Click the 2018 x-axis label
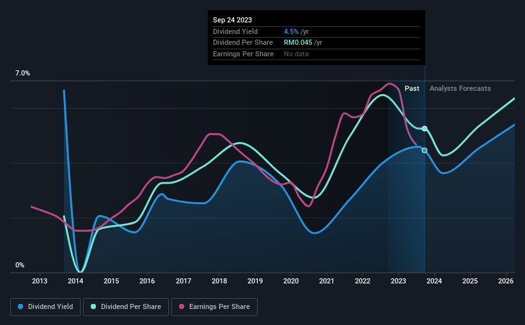The width and height of the screenshot is (525, 325). click(219, 281)
